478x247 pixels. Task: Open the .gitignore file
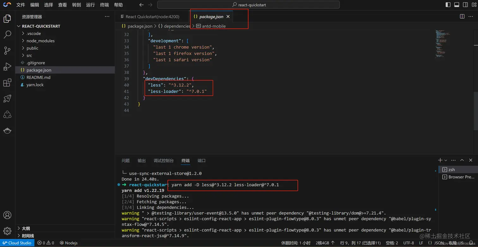pos(65,63)
